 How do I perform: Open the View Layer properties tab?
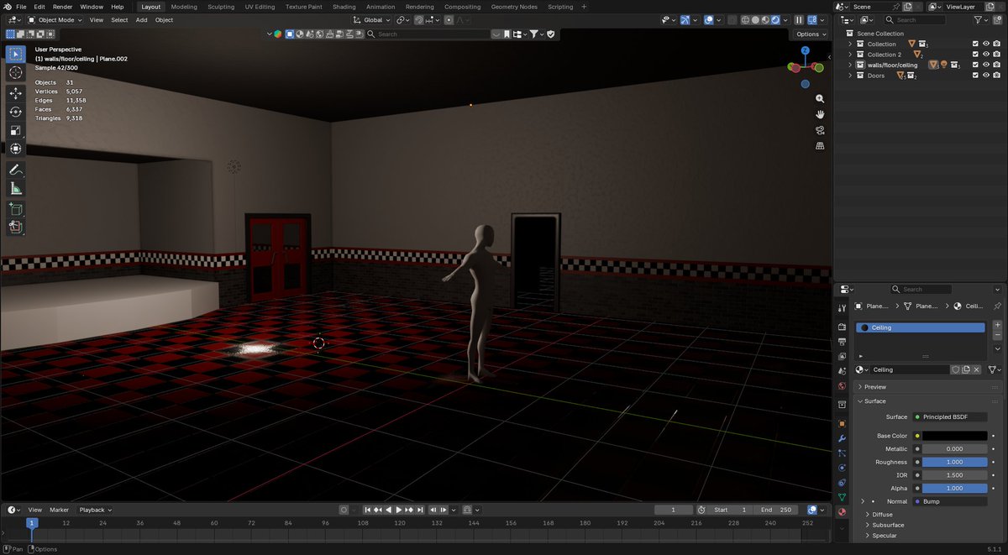click(x=842, y=357)
